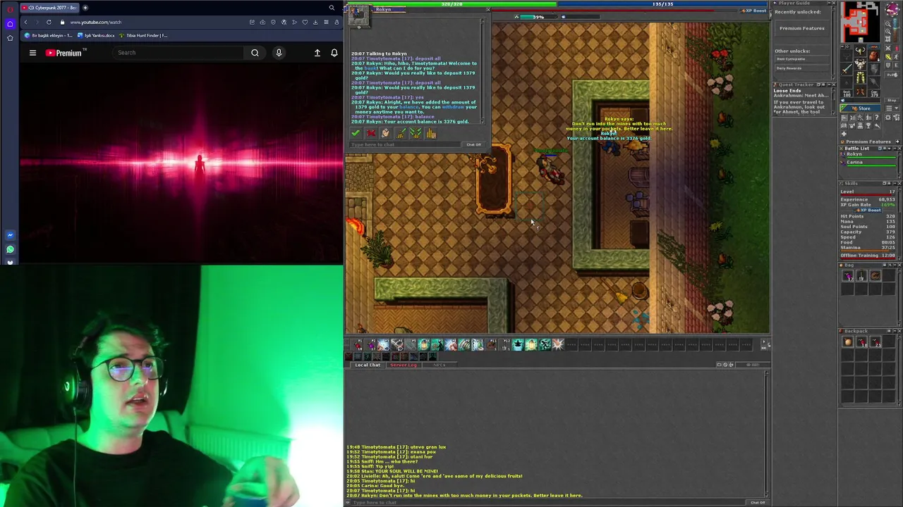Click the XP Boost button in Skills panel
Image resolution: width=903 pixels, height=507 pixels.
tap(868, 210)
